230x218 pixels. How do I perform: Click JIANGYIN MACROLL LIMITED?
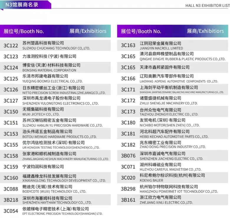tap(161, 48)
